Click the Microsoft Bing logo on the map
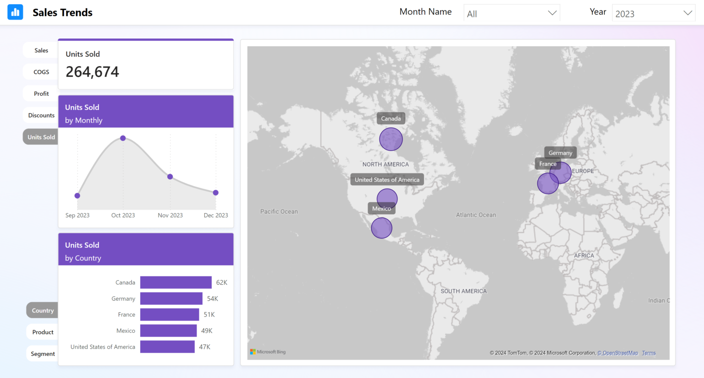 pos(268,351)
